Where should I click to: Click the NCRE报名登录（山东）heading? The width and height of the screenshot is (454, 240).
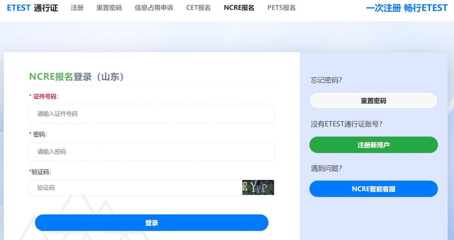77,77
